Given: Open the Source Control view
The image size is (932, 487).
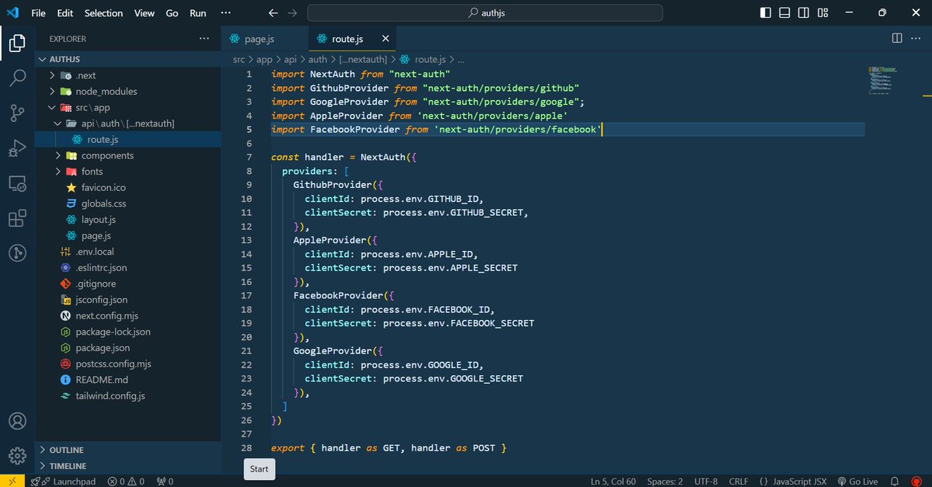Looking at the screenshot, I should pyautogui.click(x=17, y=113).
